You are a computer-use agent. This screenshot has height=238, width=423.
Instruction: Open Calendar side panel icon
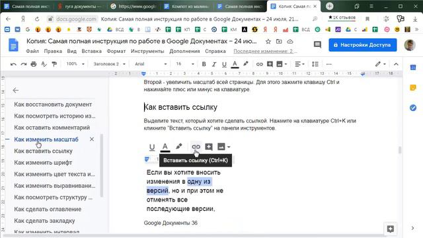pyautogui.click(x=412, y=67)
